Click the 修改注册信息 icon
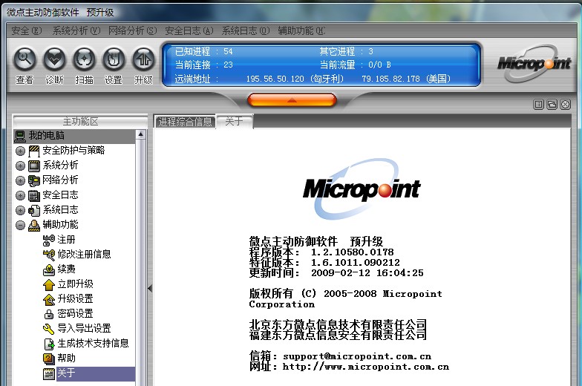Screen dimensions: 582x386 point(49,255)
